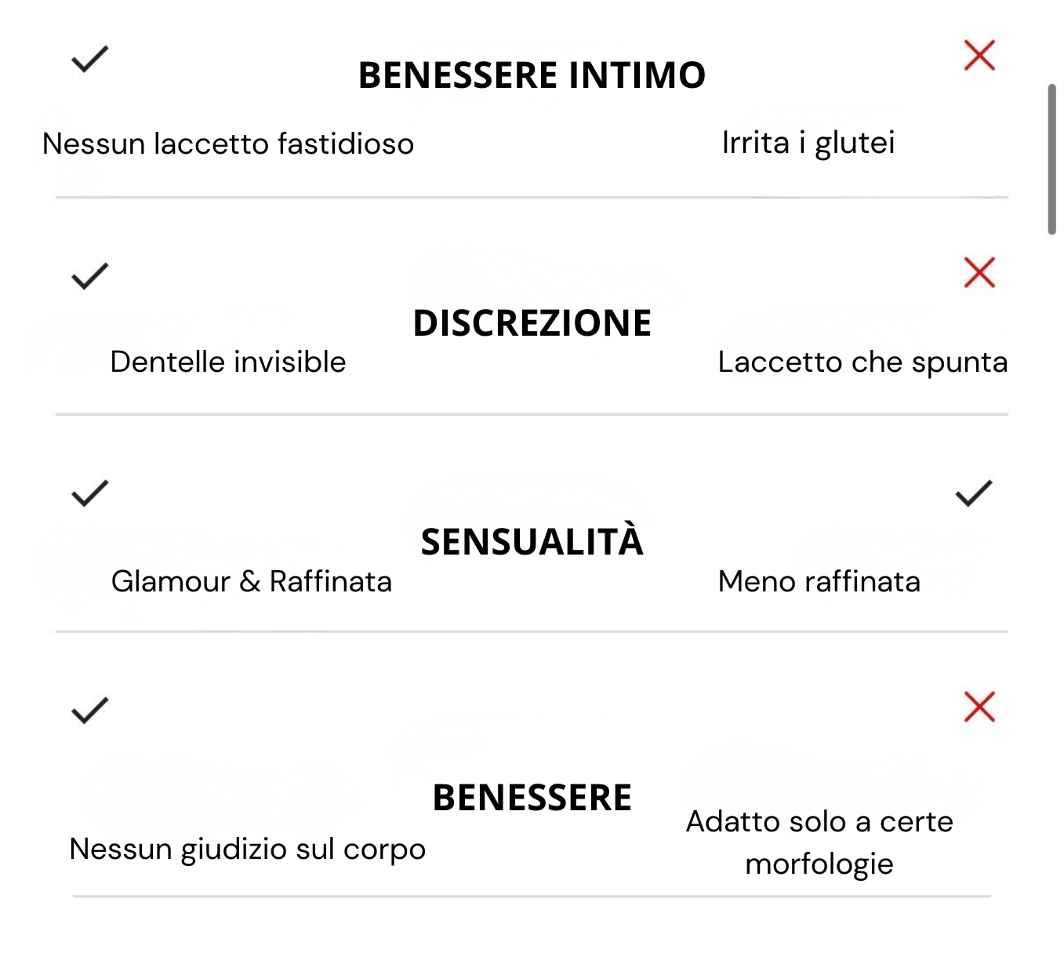Click the DISCREZIONE heading
This screenshot has width=1064, height=964.
[532, 323]
